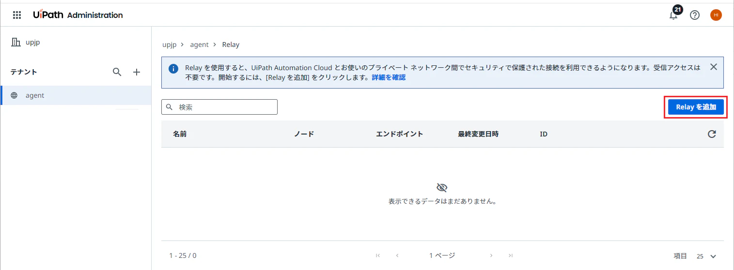
Task: Click the テナント section heading
Action: pyautogui.click(x=24, y=72)
